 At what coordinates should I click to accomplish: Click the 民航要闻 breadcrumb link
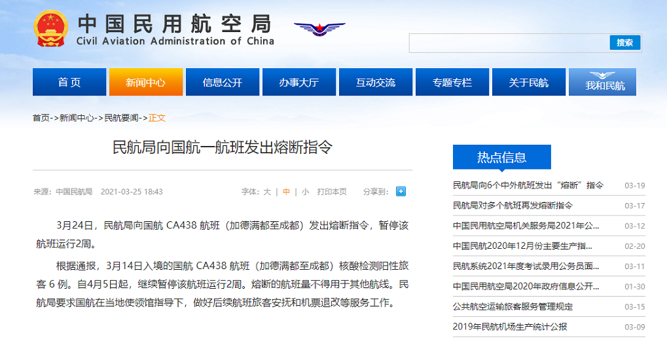[122, 118]
